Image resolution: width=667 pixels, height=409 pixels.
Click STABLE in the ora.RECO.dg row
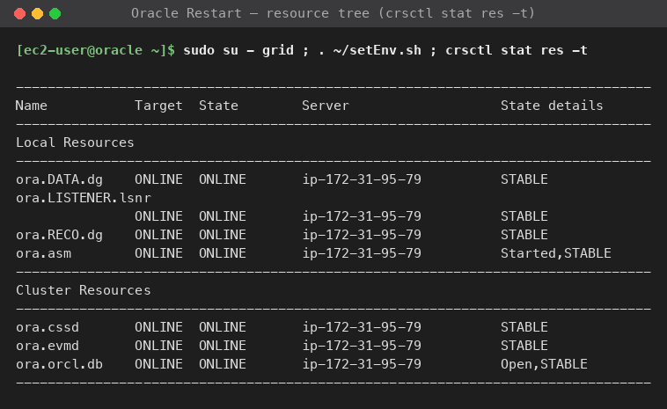coord(524,235)
